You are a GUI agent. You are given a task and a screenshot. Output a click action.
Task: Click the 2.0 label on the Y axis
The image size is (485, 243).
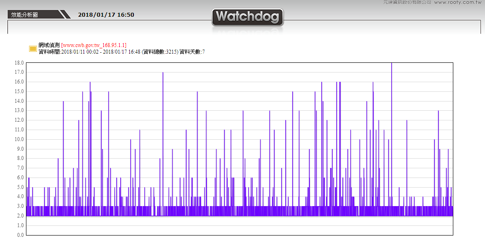pyautogui.click(x=19, y=216)
